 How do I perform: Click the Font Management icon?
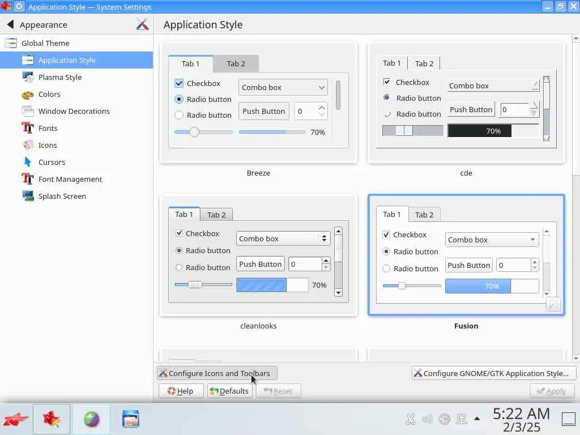click(28, 179)
